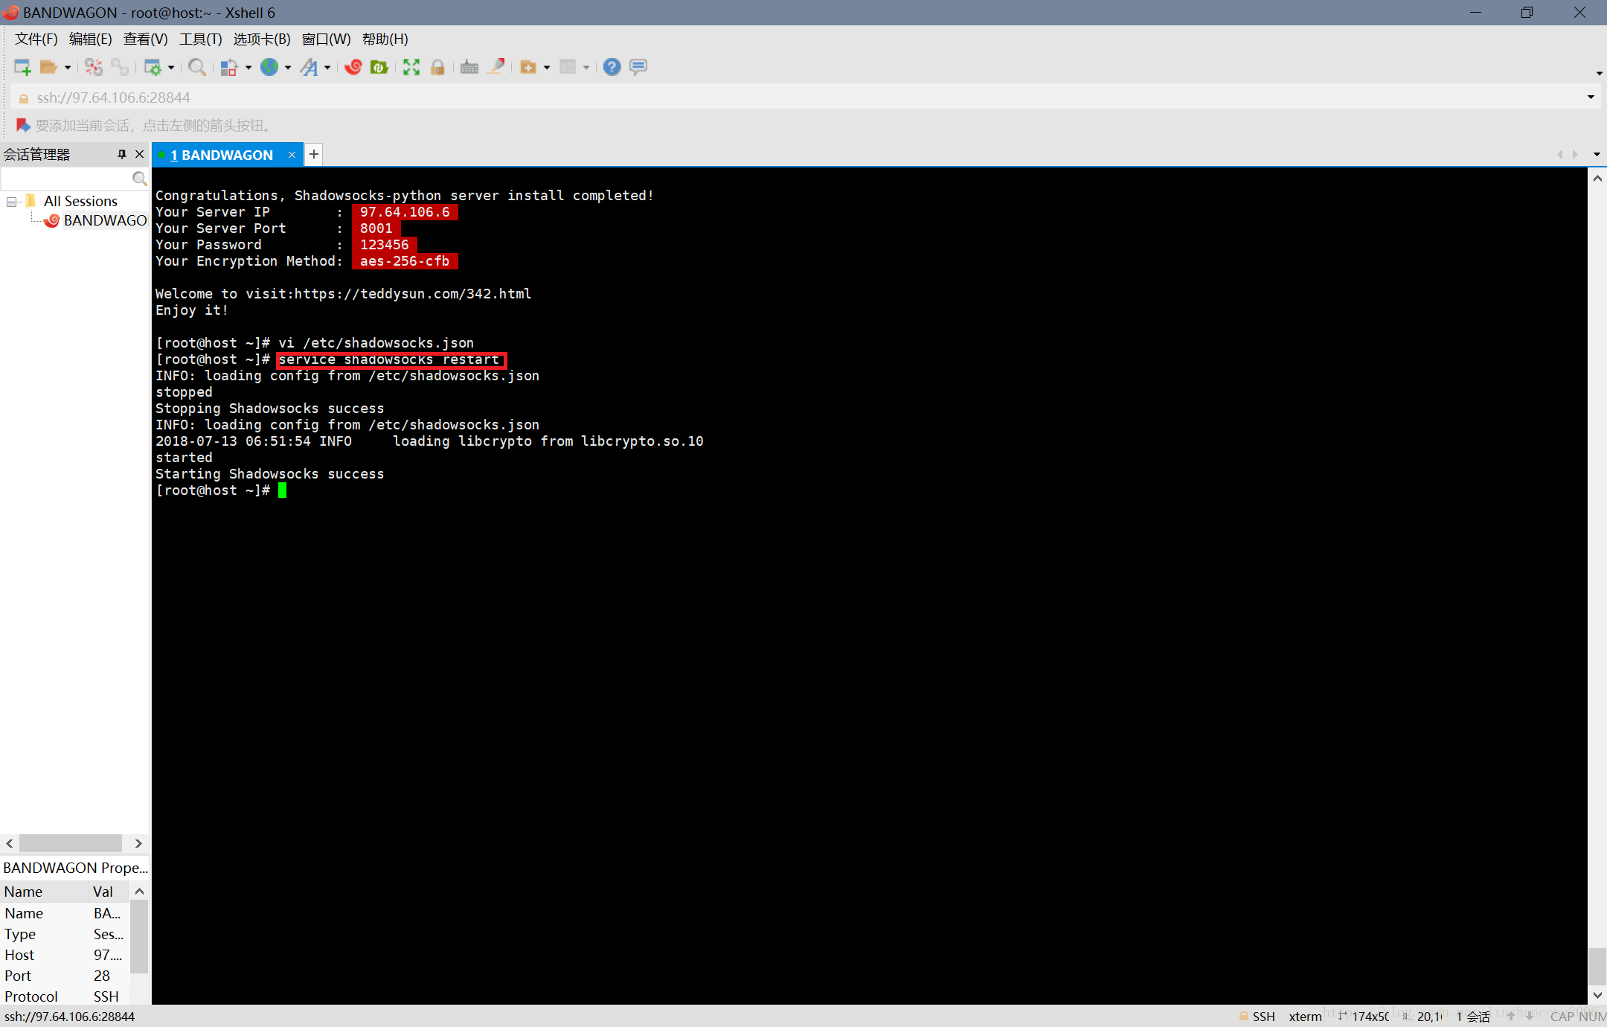Add a new tab with plus button
1607x1027 pixels.
(314, 154)
